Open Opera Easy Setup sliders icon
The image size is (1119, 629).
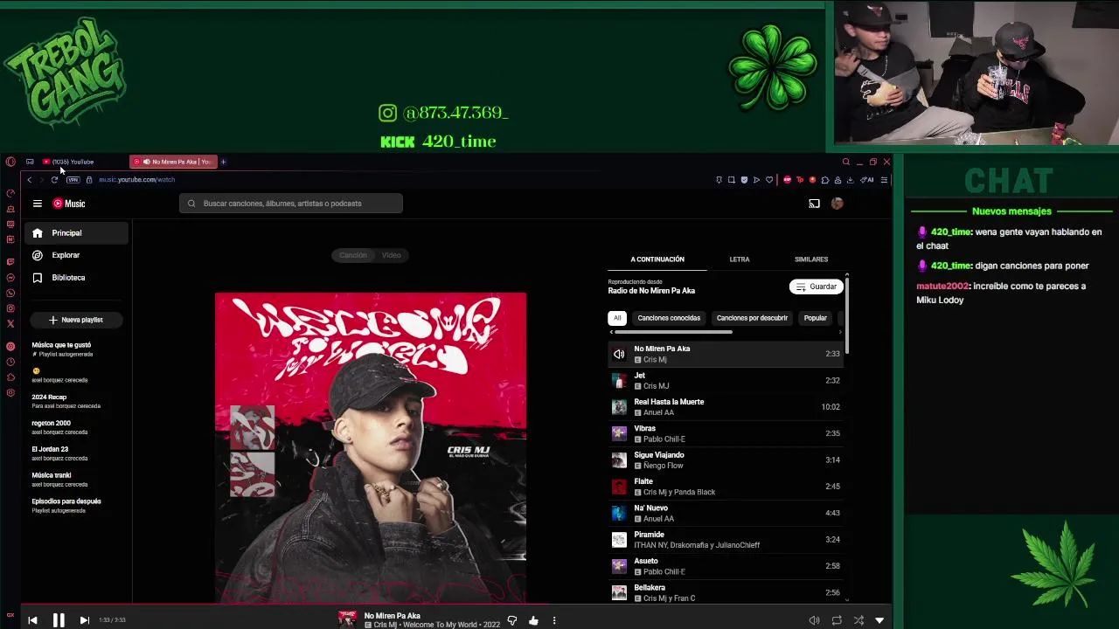tap(884, 180)
